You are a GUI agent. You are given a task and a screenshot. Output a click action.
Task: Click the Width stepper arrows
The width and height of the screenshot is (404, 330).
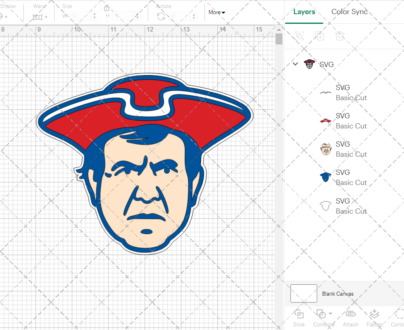coord(95,16)
